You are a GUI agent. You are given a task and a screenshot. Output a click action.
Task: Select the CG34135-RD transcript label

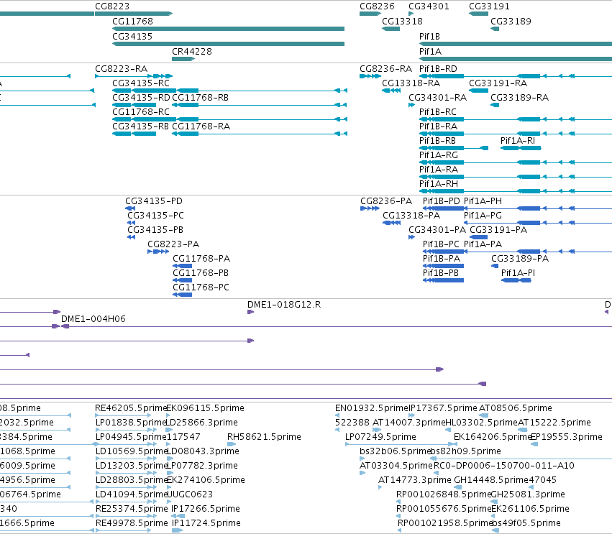141,98
